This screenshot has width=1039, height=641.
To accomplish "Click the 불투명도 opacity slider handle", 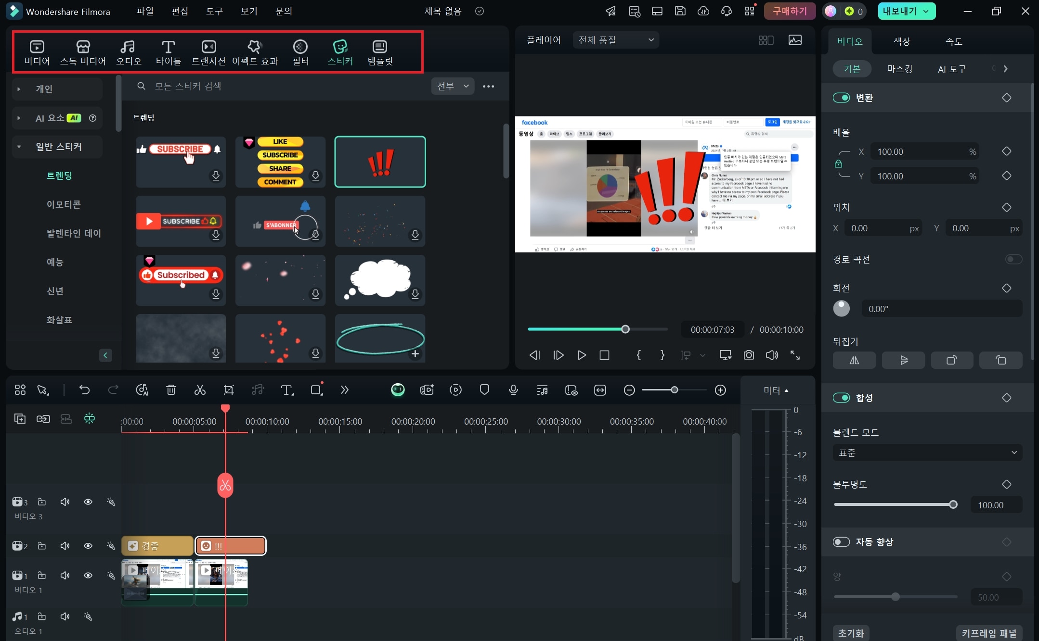I will (953, 504).
